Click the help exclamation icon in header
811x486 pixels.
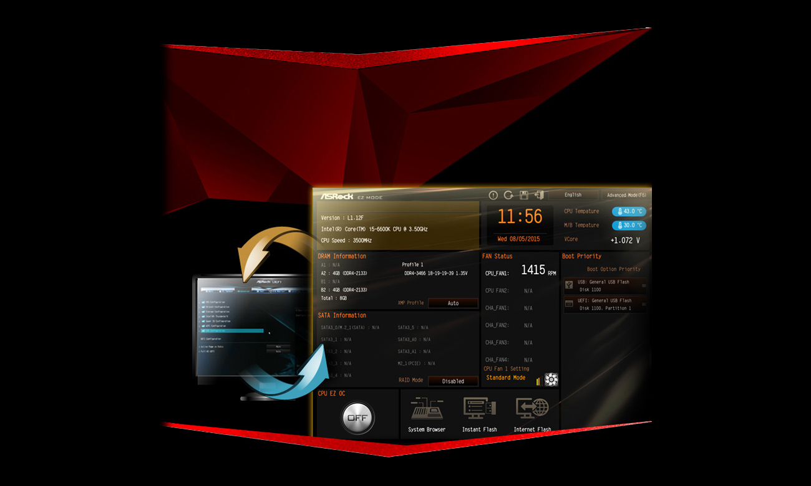(493, 195)
